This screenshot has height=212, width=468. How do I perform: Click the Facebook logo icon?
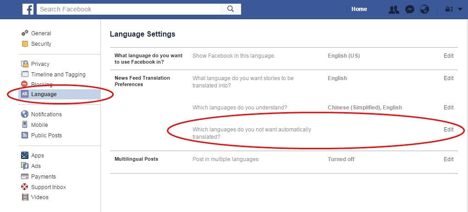coord(28,9)
